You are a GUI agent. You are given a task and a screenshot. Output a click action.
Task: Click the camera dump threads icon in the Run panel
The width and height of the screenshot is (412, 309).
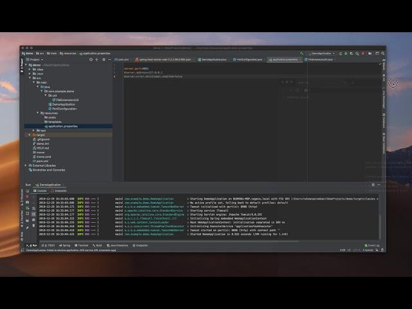click(27, 203)
